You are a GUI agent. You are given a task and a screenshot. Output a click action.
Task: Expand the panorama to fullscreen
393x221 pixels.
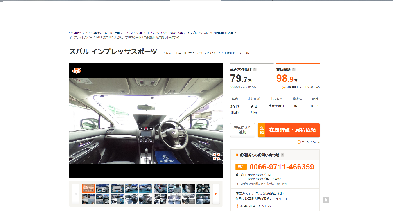point(216,157)
